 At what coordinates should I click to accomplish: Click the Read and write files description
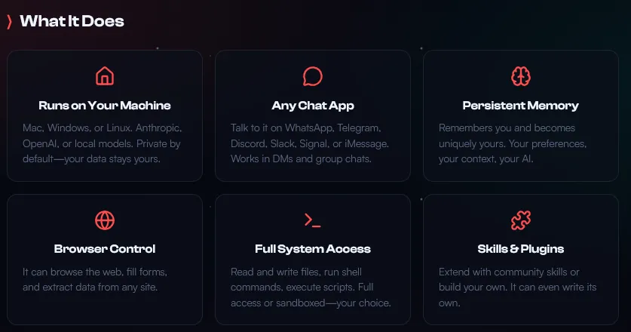click(x=310, y=287)
